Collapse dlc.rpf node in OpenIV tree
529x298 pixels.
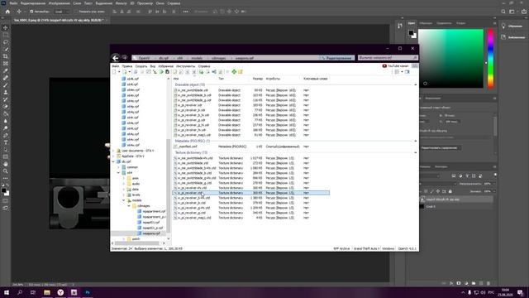click(x=113, y=162)
